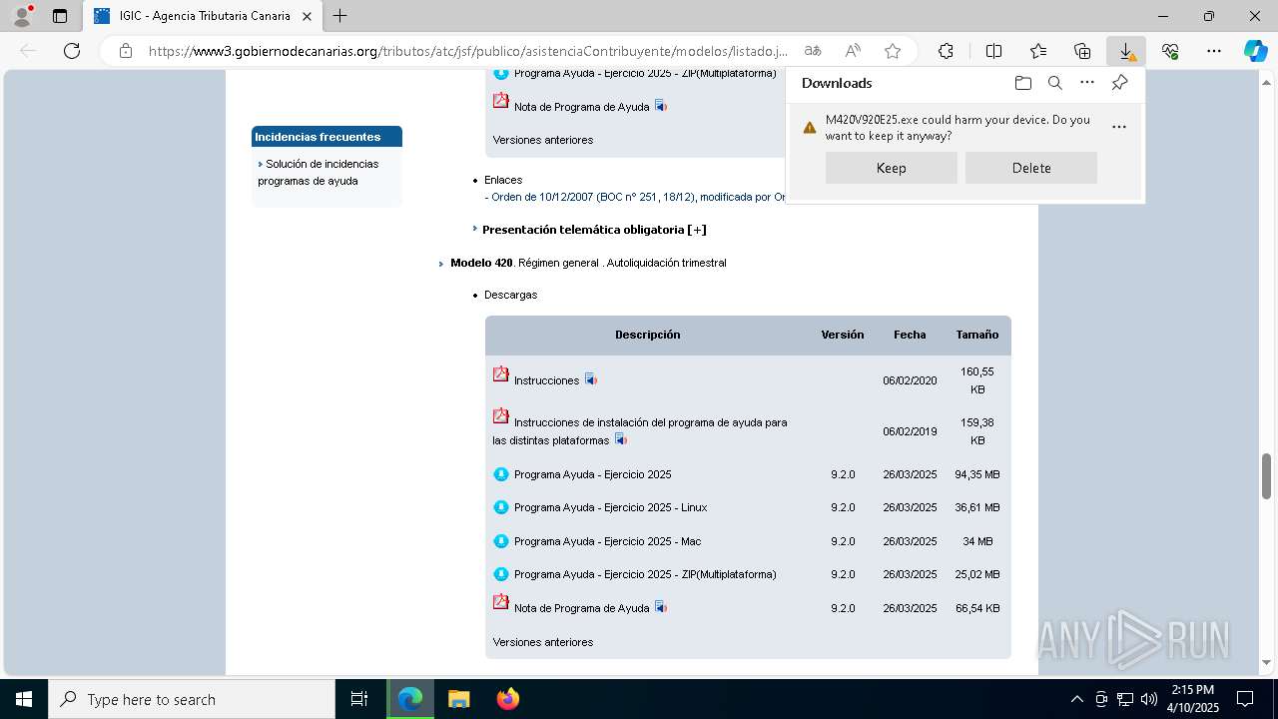Image resolution: width=1278 pixels, height=719 pixels.
Task: Open the volume tray icon
Action: pyautogui.click(x=1148, y=699)
